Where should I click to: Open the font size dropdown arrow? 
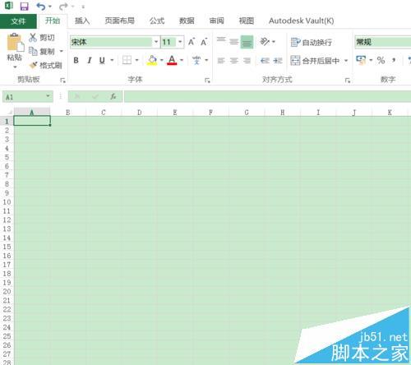click(180, 42)
